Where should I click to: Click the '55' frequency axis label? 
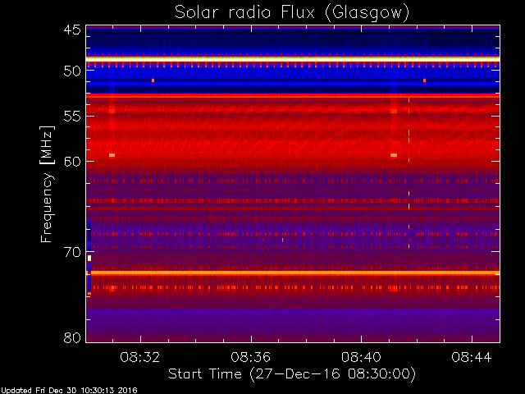pyautogui.click(x=72, y=117)
